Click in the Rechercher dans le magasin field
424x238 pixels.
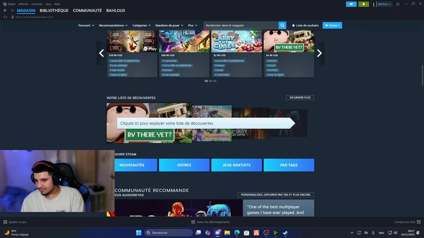pos(241,25)
